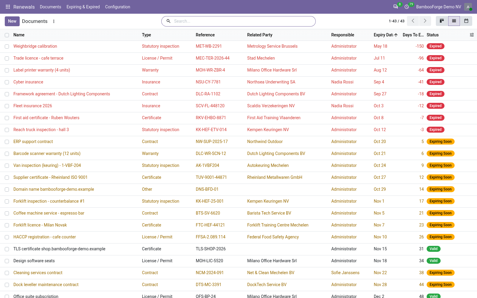Go to the Renewals app home
The image size is (477, 298).
click(24, 7)
